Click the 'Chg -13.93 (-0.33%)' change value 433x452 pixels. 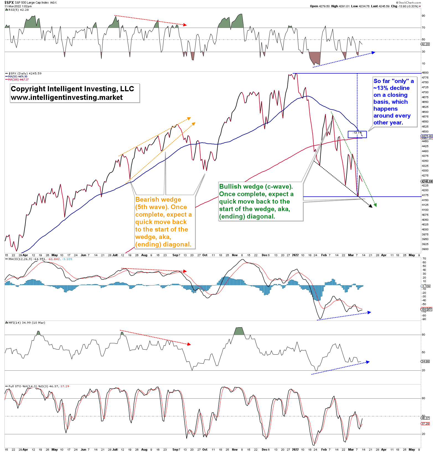(x=406, y=6)
